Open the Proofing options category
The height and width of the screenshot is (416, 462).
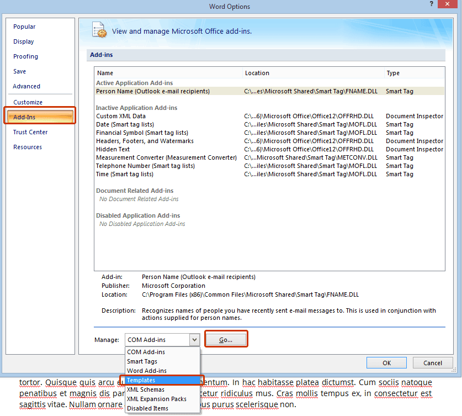tap(25, 56)
